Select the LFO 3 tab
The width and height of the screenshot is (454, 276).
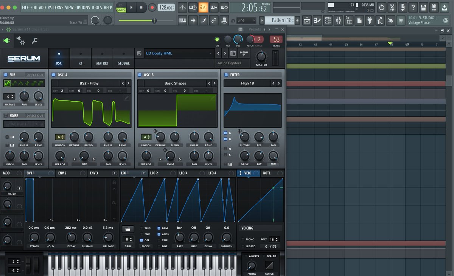(192, 173)
